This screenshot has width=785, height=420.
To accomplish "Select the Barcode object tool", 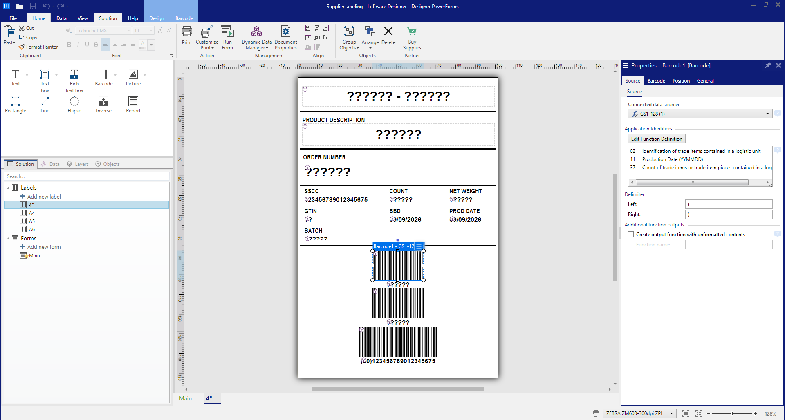I will click(104, 78).
